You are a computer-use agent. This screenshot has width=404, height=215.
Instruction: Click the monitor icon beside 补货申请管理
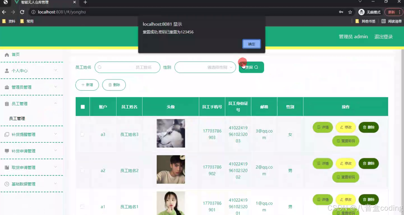[7, 151]
